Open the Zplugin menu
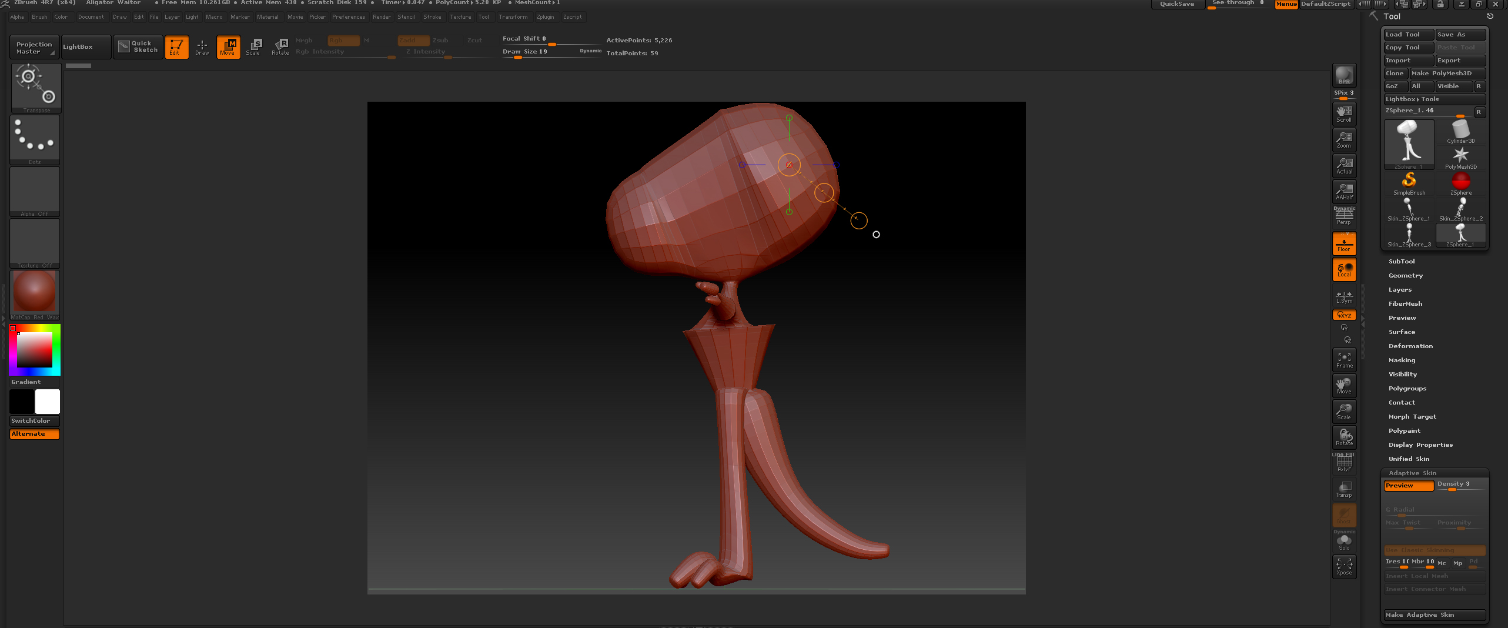Image resolution: width=1508 pixels, height=628 pixels. 545,17
